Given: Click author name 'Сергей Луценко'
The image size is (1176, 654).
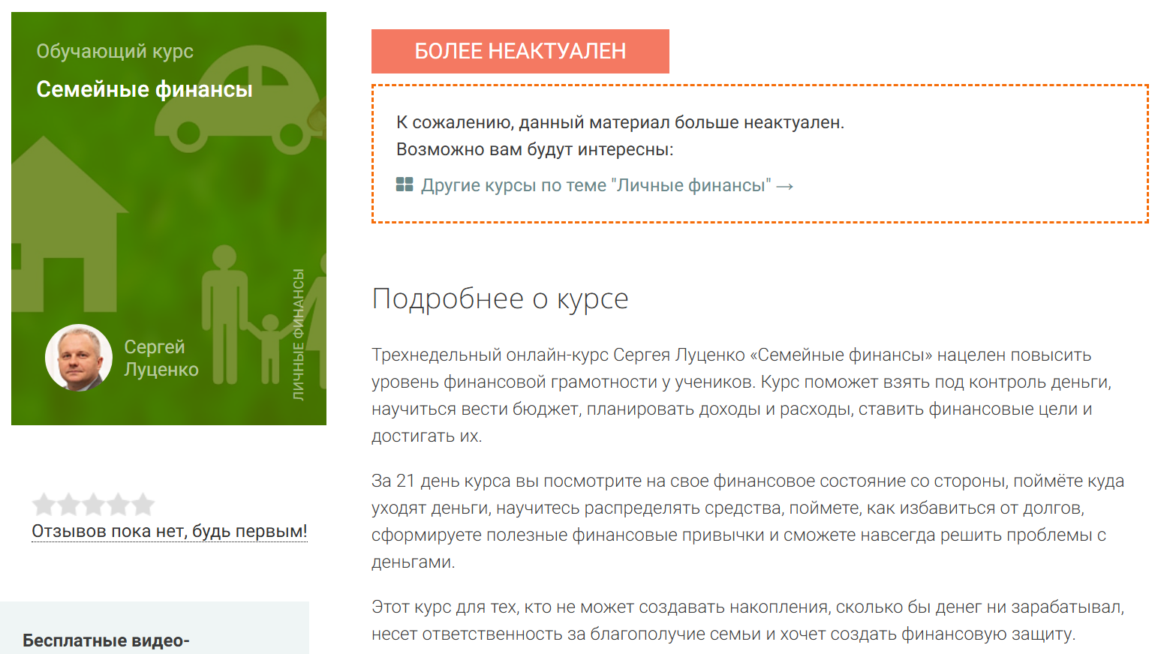Looking at the screenshot, I should click(x=161, y=358).
